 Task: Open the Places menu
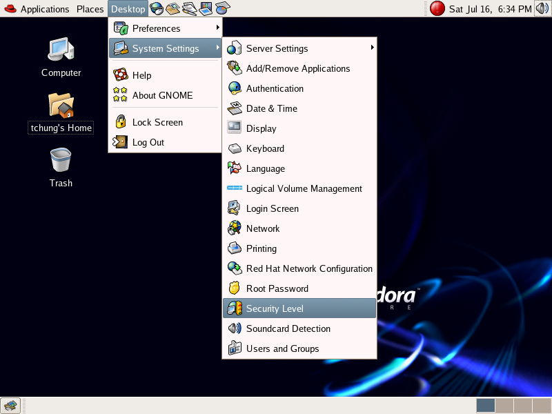point(90,9)
